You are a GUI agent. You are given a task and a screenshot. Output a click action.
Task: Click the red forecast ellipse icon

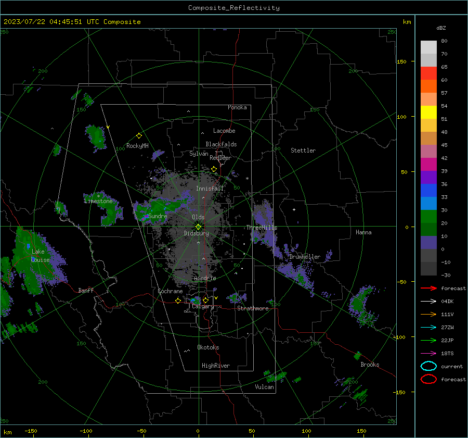coord(428,379)
